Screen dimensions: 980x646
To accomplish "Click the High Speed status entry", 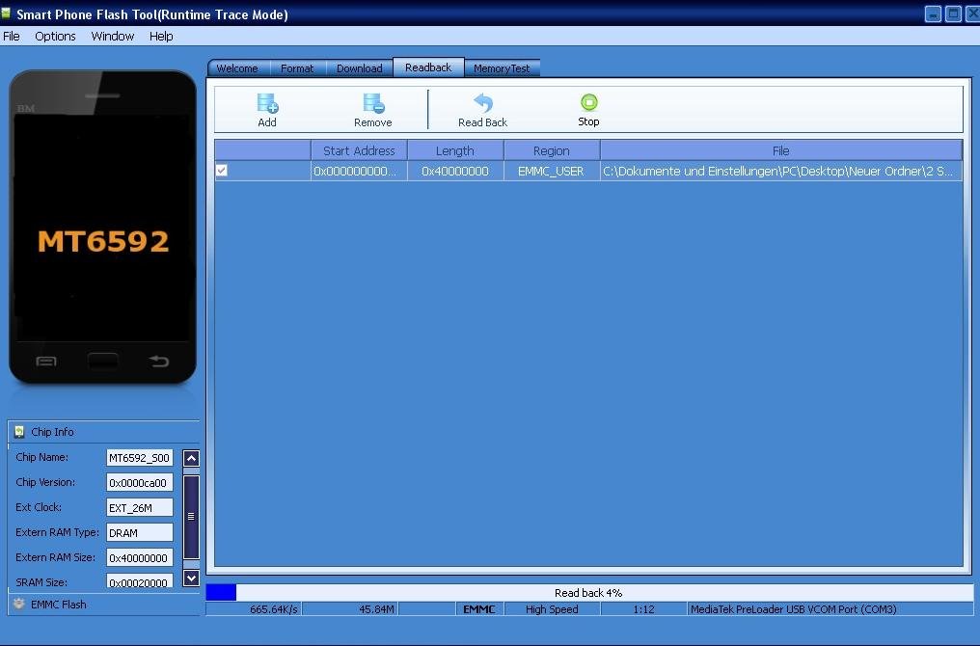I will point(552,609).
